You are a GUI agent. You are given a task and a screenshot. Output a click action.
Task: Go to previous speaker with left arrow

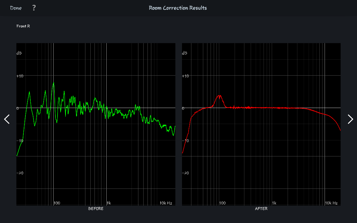coord(7,119)
